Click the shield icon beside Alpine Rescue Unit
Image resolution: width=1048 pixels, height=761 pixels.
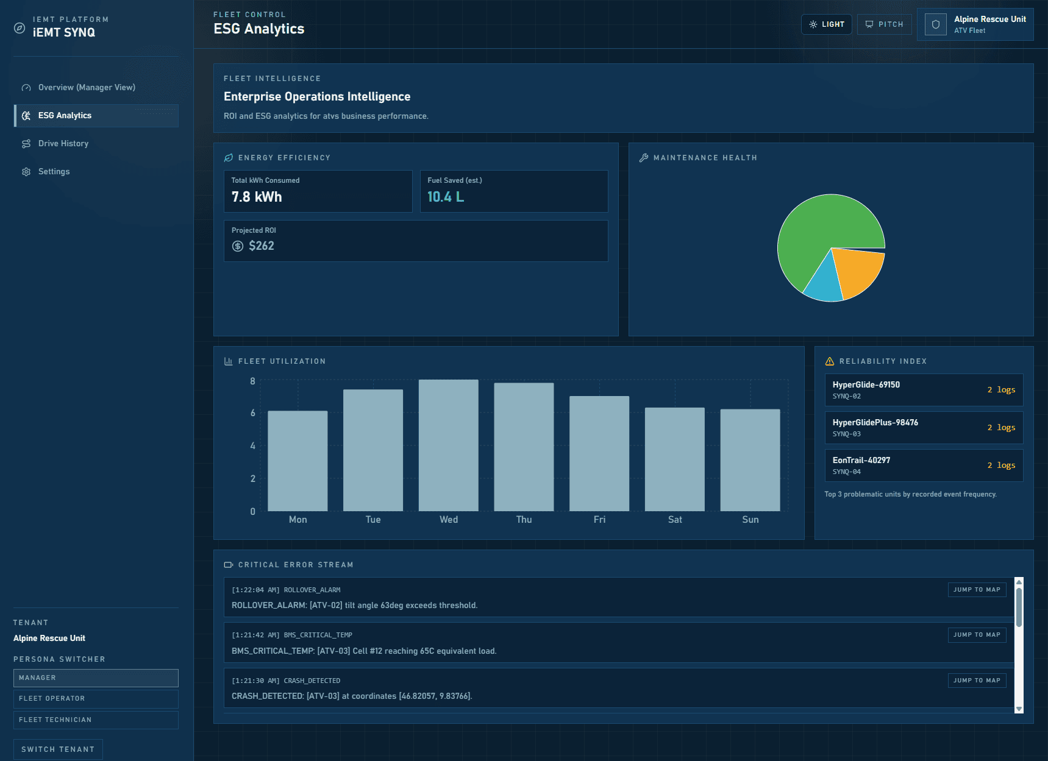point(935,25)
